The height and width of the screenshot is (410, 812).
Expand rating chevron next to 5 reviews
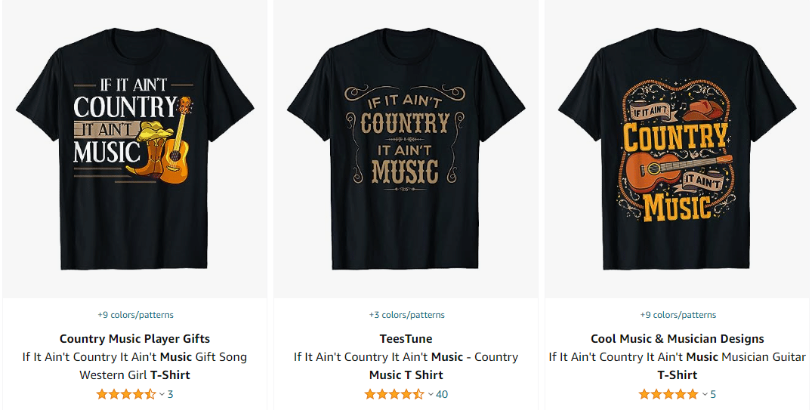click(x=704, y=394)
